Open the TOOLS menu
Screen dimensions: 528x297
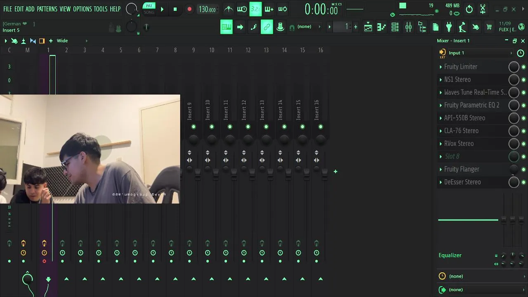click(x=100, y=9)
